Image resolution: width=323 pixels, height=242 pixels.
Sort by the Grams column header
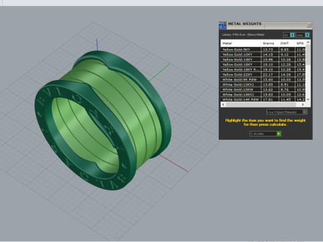[x=270, y=43]
